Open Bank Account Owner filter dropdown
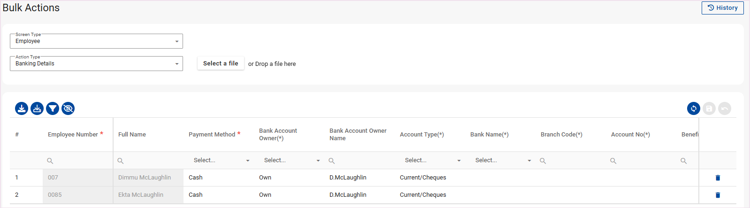Viewport: 750px width, 208px height. point(291,160)
